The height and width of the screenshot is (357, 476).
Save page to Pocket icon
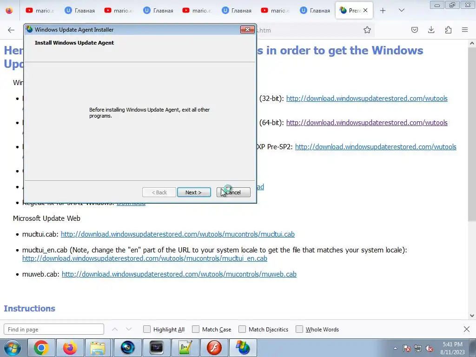point(414,30)
